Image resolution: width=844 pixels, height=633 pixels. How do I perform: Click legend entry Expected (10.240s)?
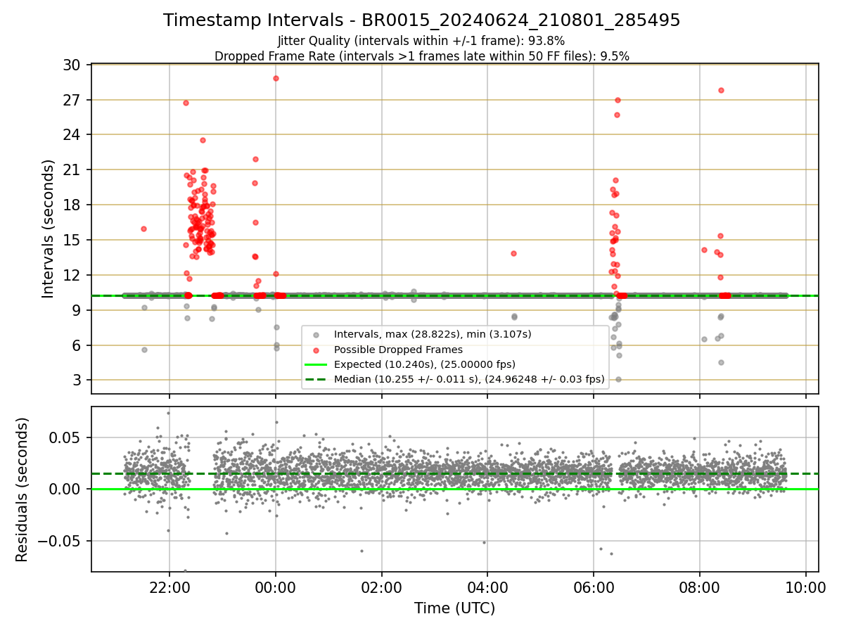[425, 364]
